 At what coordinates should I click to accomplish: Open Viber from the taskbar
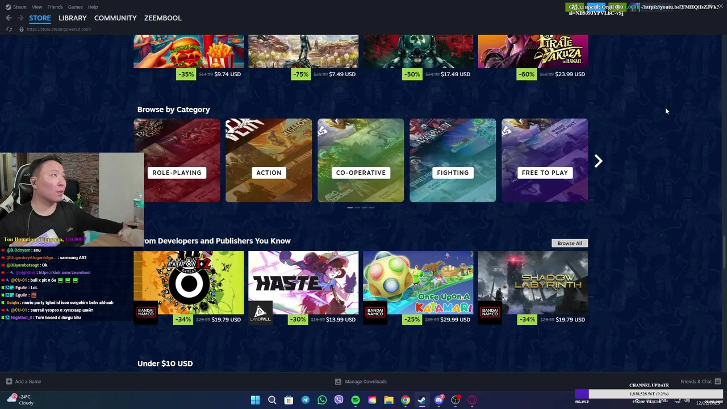point(339,400)
